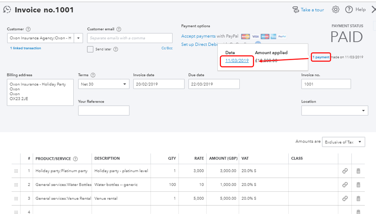Click link icon on Platinum party row
376x214 pixels.
tap(345, 171)
